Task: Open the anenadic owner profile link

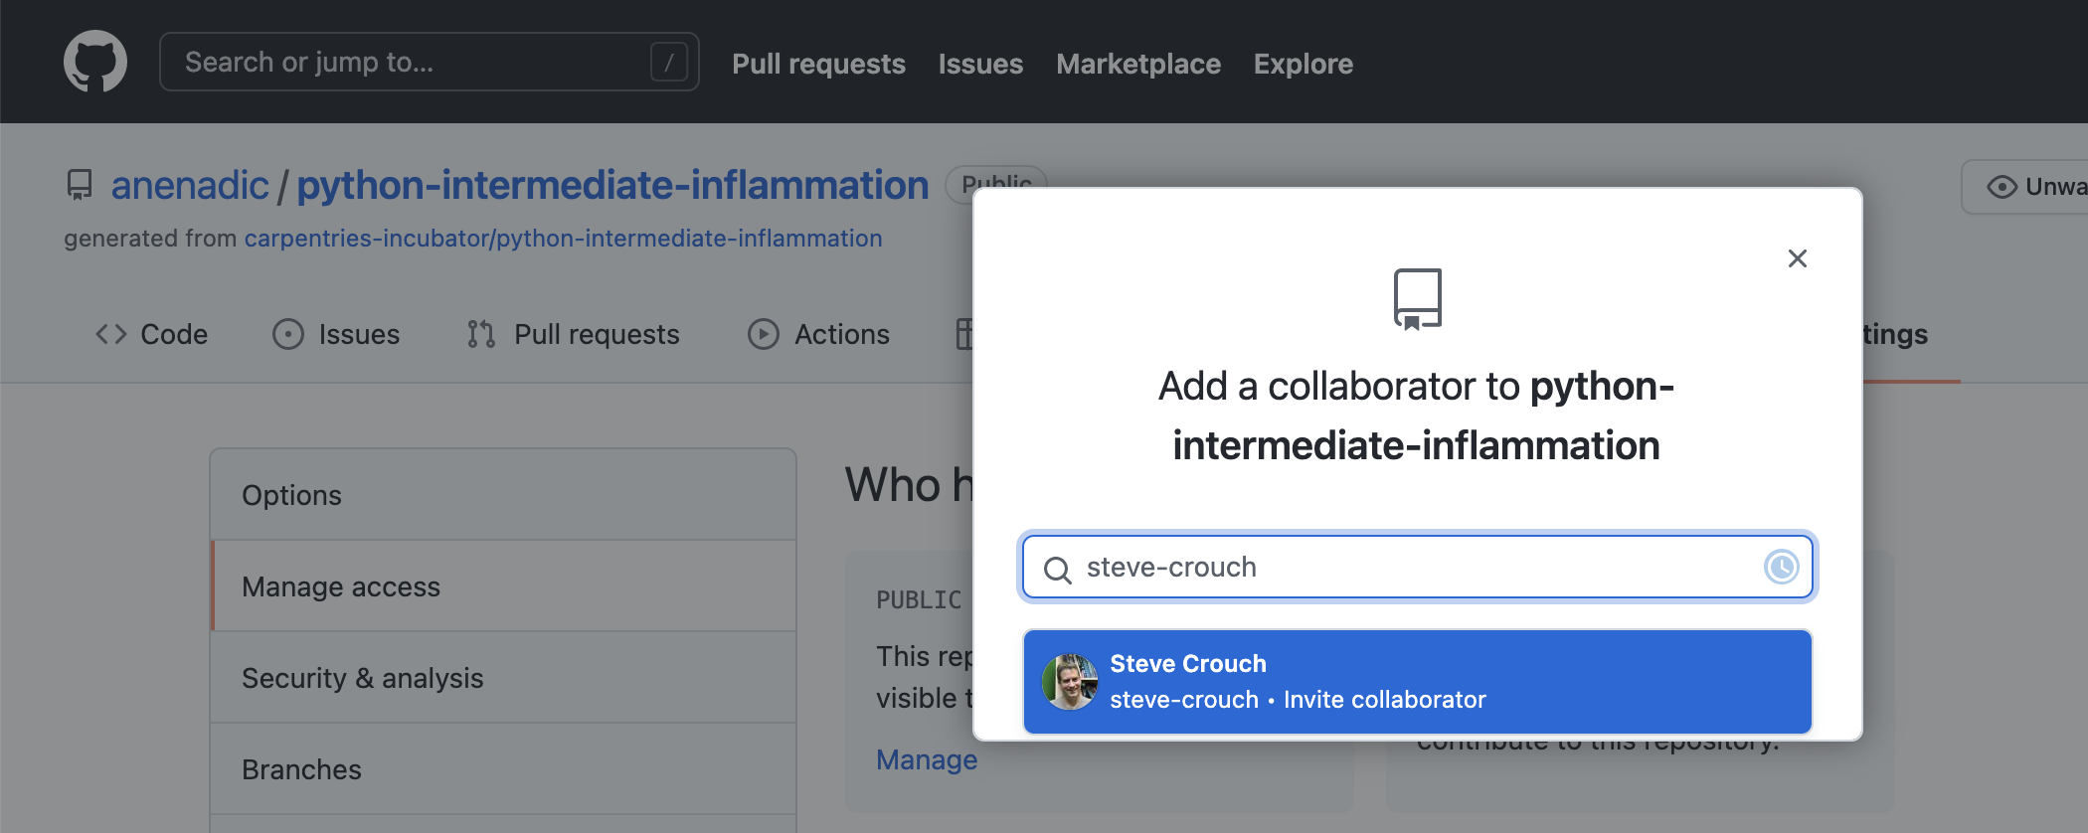Action: [x=190, y=185]
